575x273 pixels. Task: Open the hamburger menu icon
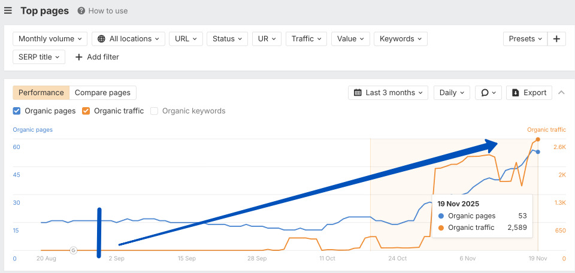[x=8, y=11]
